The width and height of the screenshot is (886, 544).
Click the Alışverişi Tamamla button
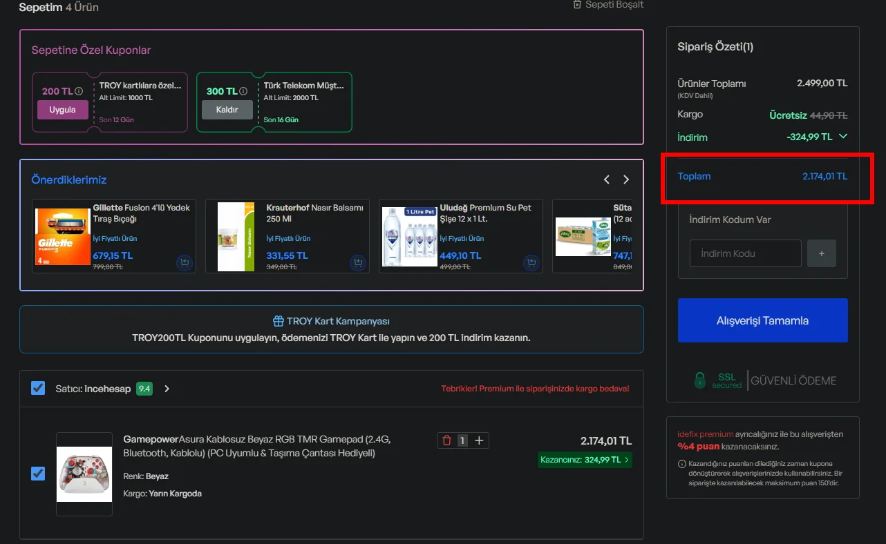(763, 320)
